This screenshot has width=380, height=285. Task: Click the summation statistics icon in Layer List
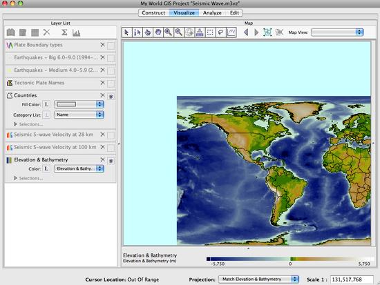pyautogui.click(x=64, y=32)
